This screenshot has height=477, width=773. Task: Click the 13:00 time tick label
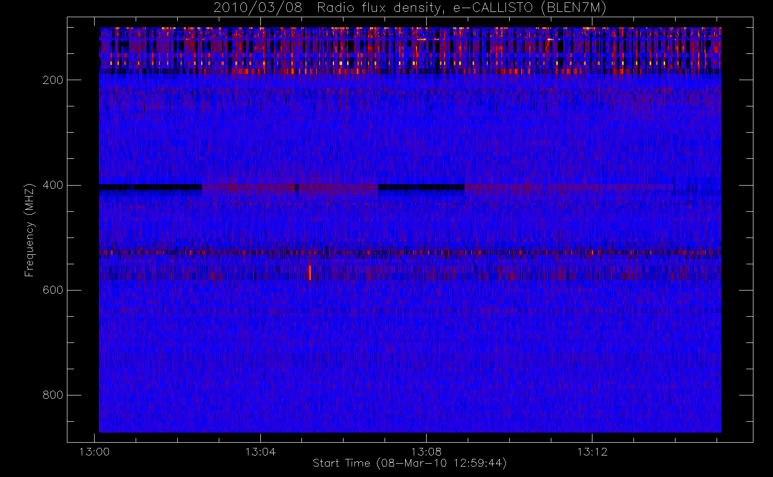coord(94,452)
